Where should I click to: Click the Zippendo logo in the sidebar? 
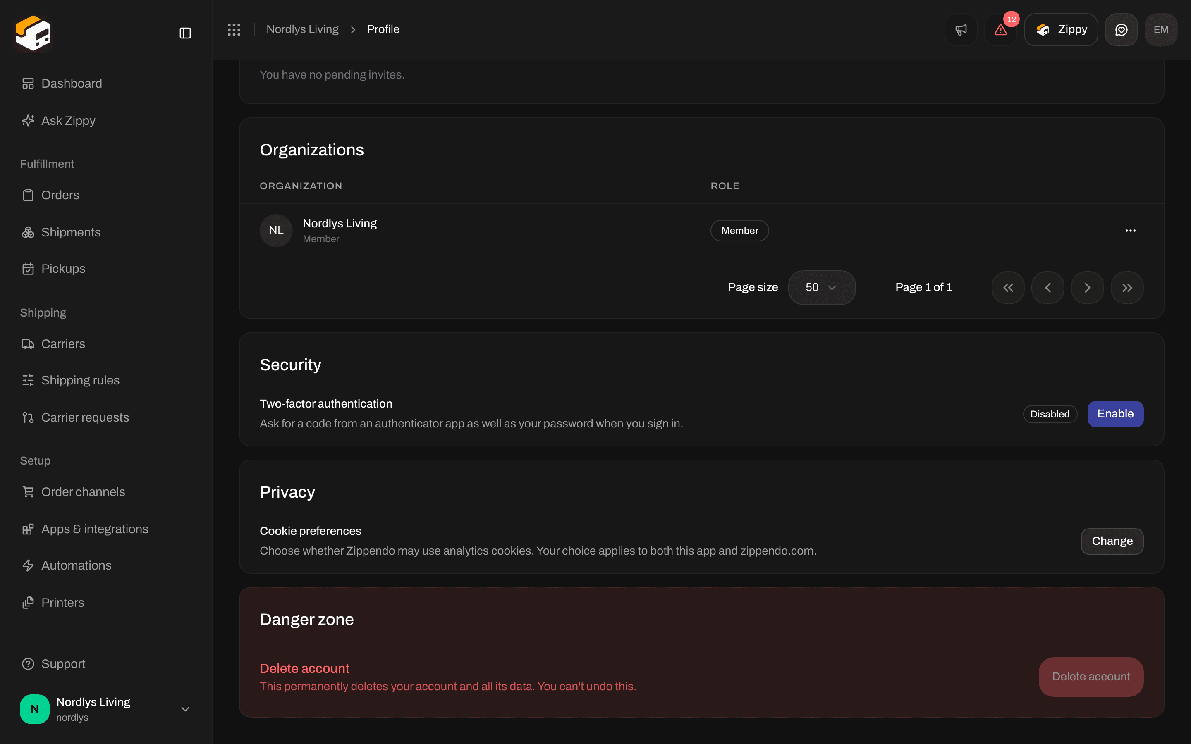33,33
